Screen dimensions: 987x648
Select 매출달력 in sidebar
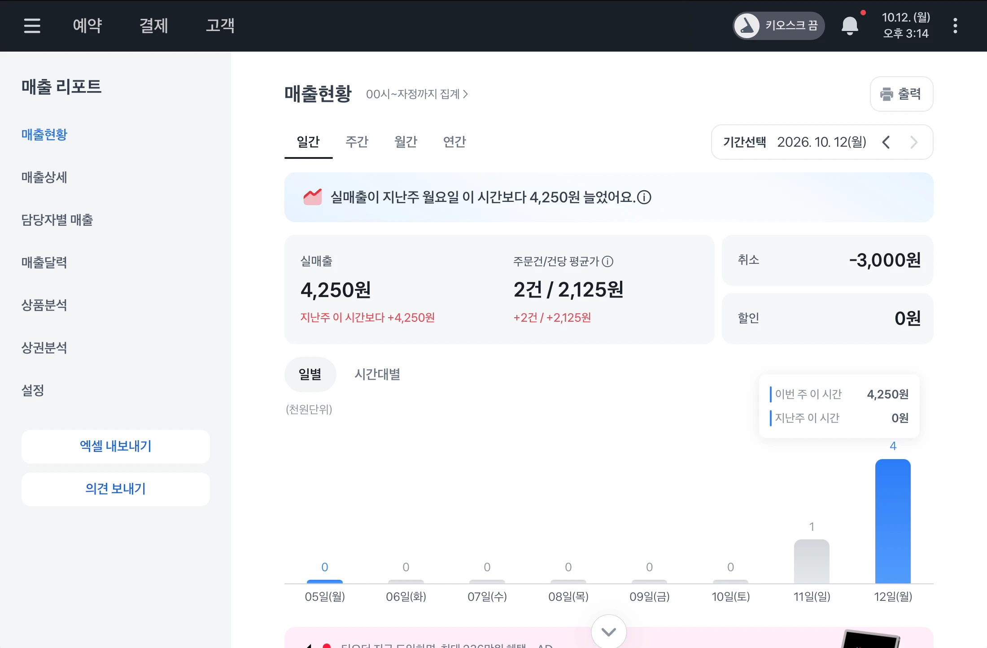(x=44, y=263)
